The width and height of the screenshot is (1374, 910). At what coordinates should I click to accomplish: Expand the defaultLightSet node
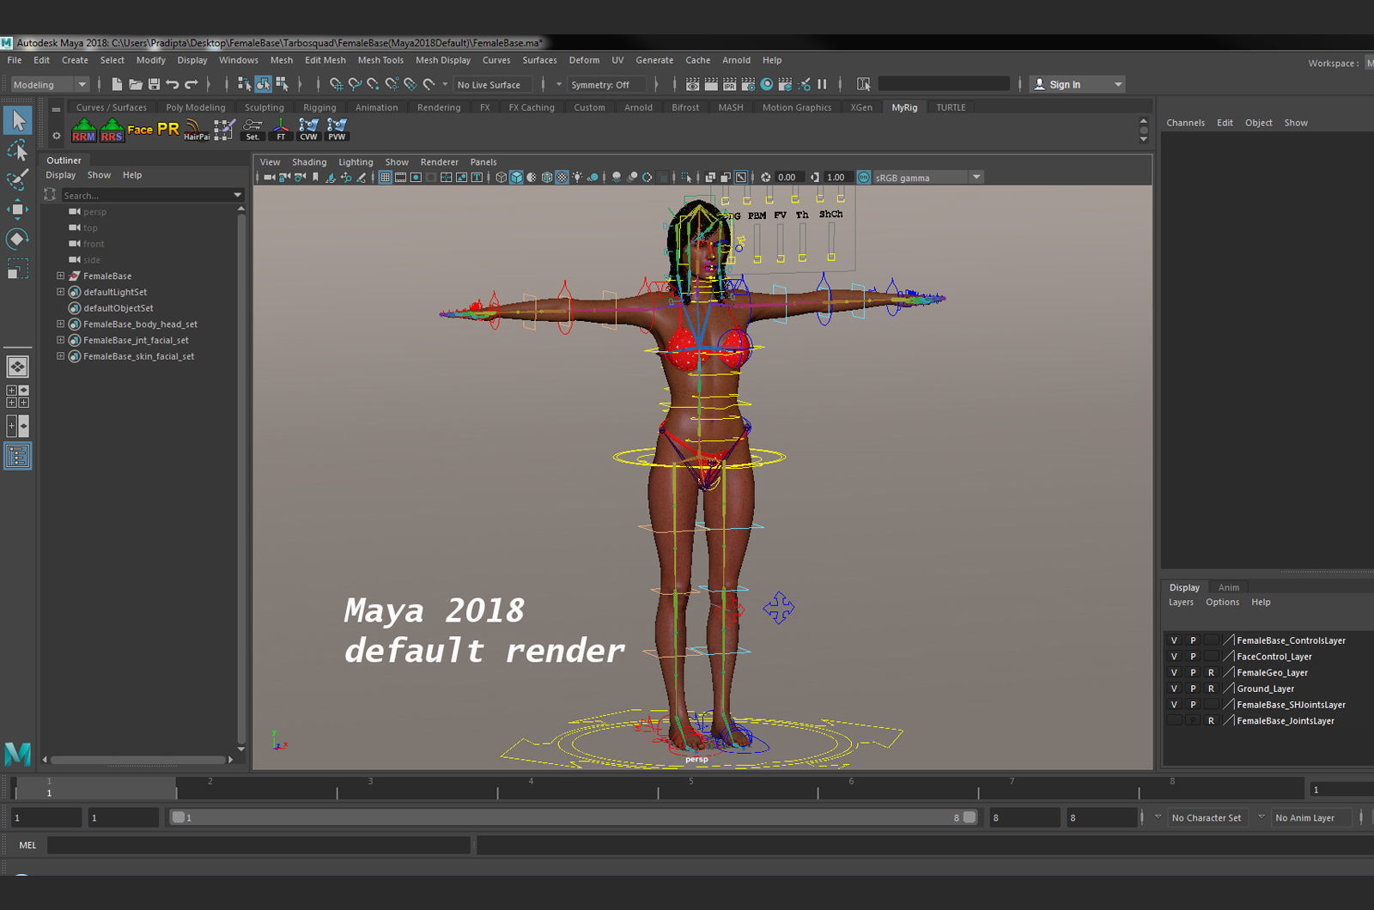point(61,292)
